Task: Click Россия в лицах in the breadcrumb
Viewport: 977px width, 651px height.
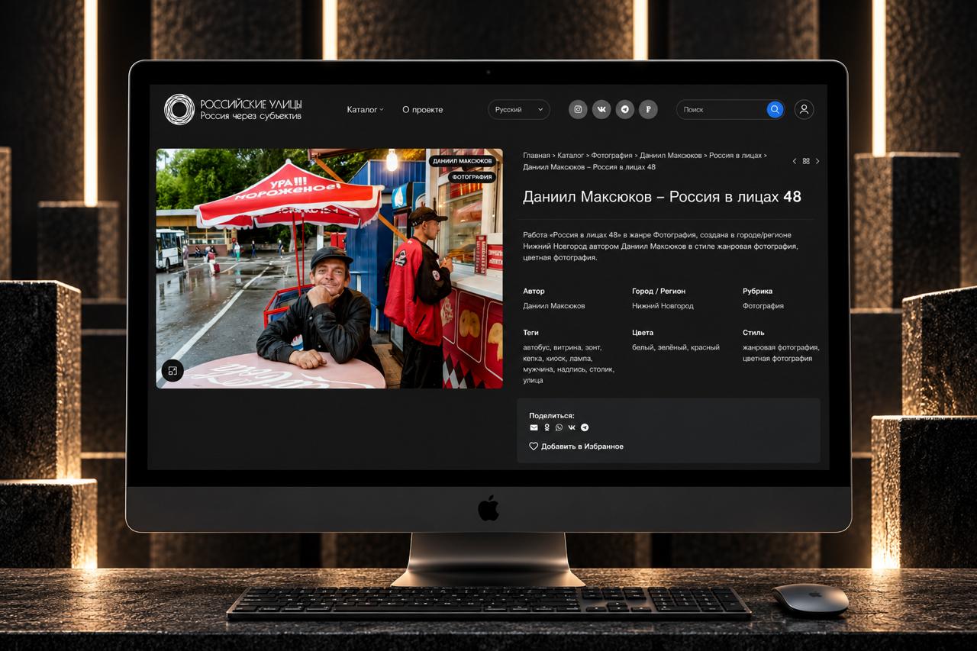Action: pyautogui.click(x=735, y=156)
